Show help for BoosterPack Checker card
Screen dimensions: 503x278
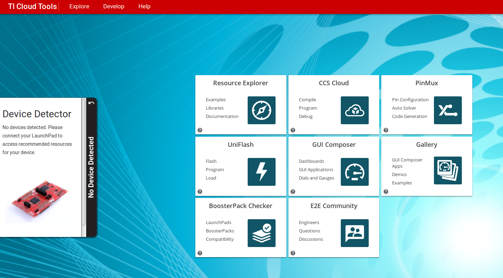point(200,253)
